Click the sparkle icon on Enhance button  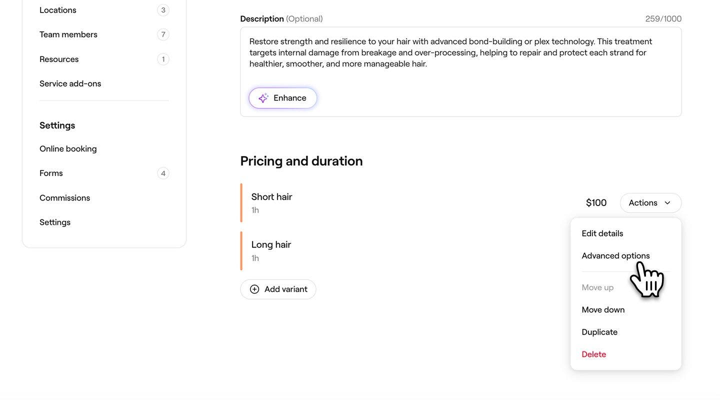click(x=263, y=98)
